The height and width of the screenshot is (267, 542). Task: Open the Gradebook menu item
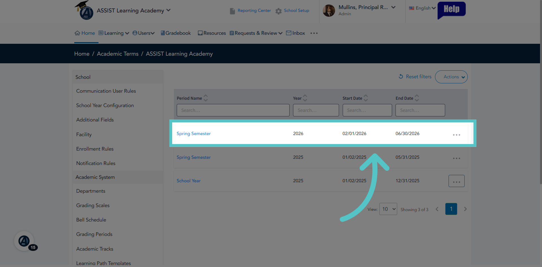176,33
